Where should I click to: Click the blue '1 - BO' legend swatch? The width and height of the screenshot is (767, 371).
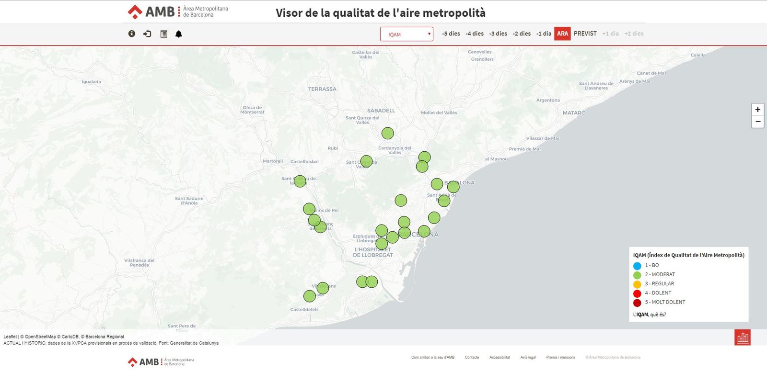tap(637, 266)
